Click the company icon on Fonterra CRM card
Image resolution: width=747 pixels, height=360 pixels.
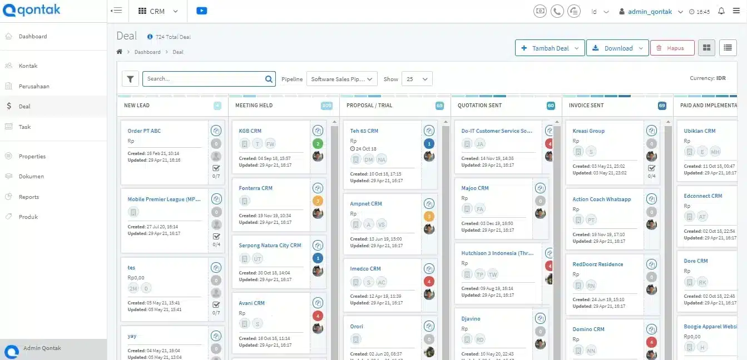coord(244,201)
